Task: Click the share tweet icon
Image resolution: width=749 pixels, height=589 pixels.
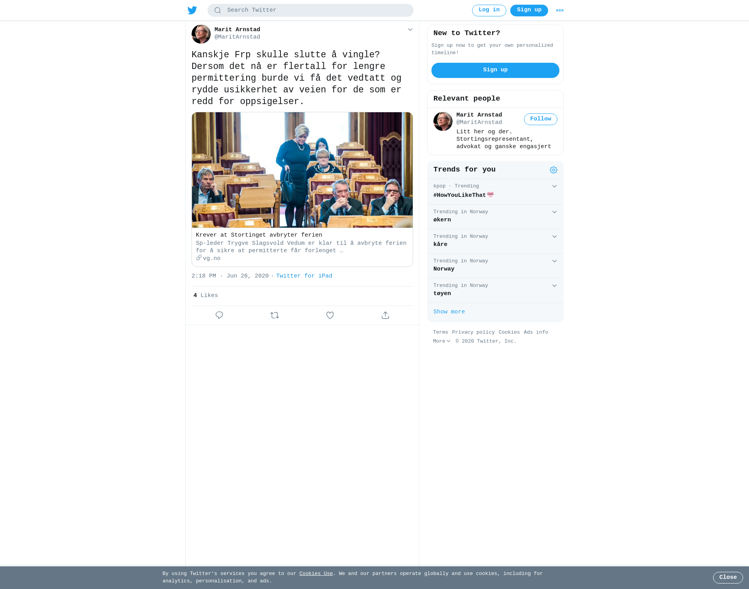Action: click(385, 315)
